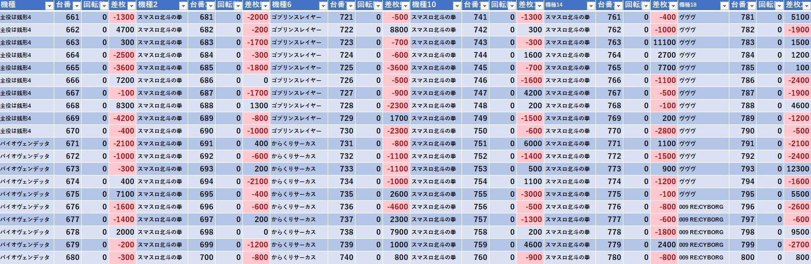Select machine number cell 680
The height and width of the screenshot is (264, 811).
coord(68,257)
